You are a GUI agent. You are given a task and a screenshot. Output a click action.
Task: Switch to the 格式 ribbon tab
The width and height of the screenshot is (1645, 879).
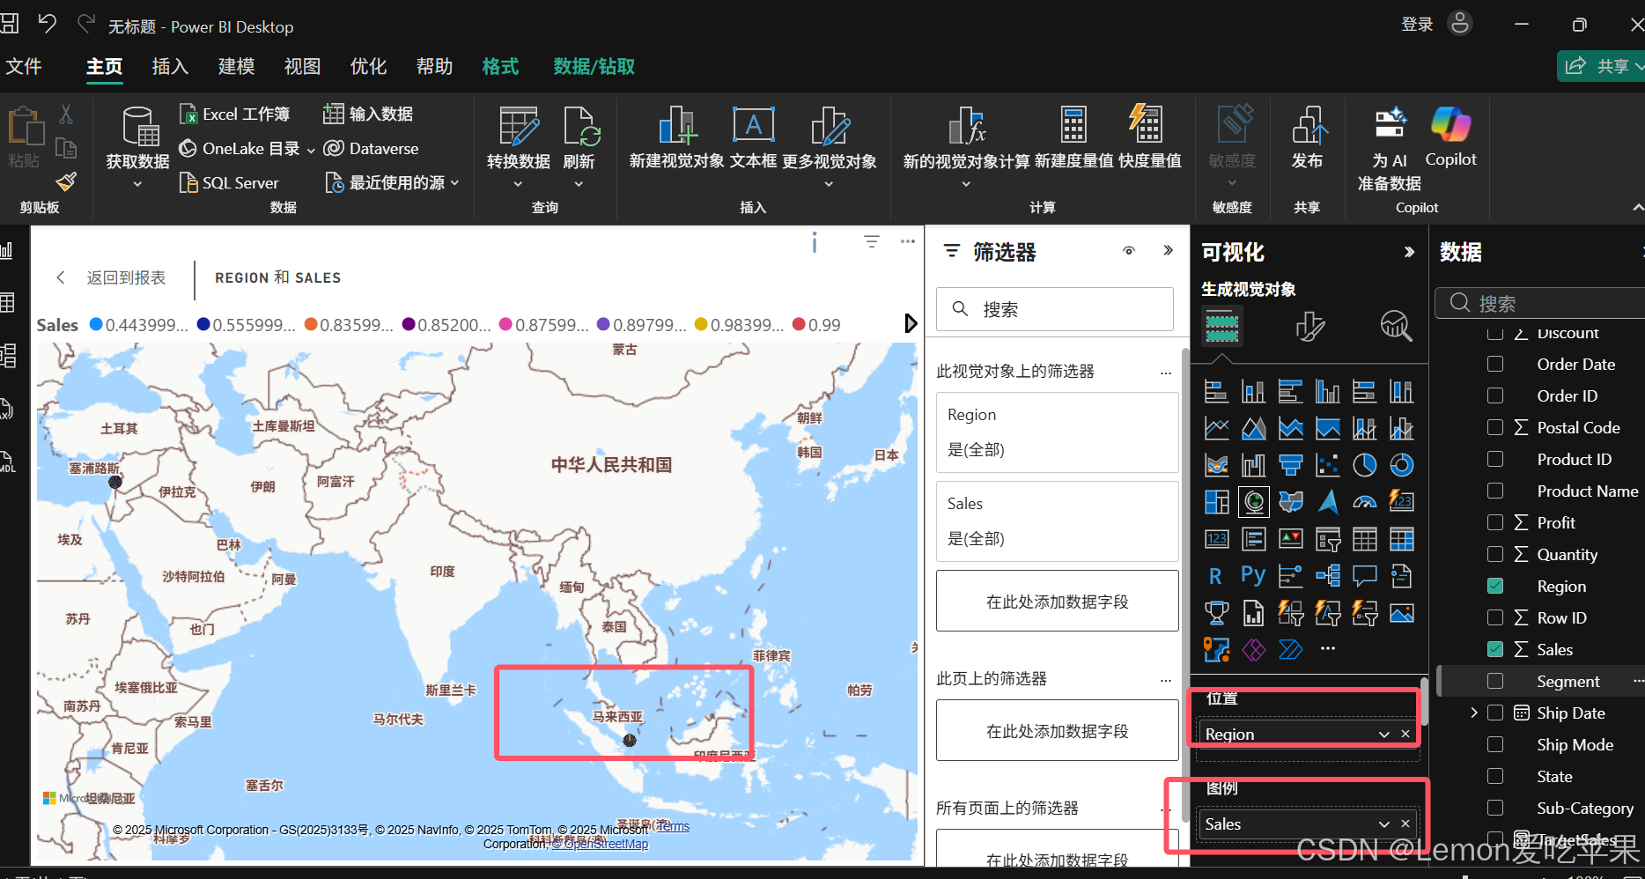point(500,66)
